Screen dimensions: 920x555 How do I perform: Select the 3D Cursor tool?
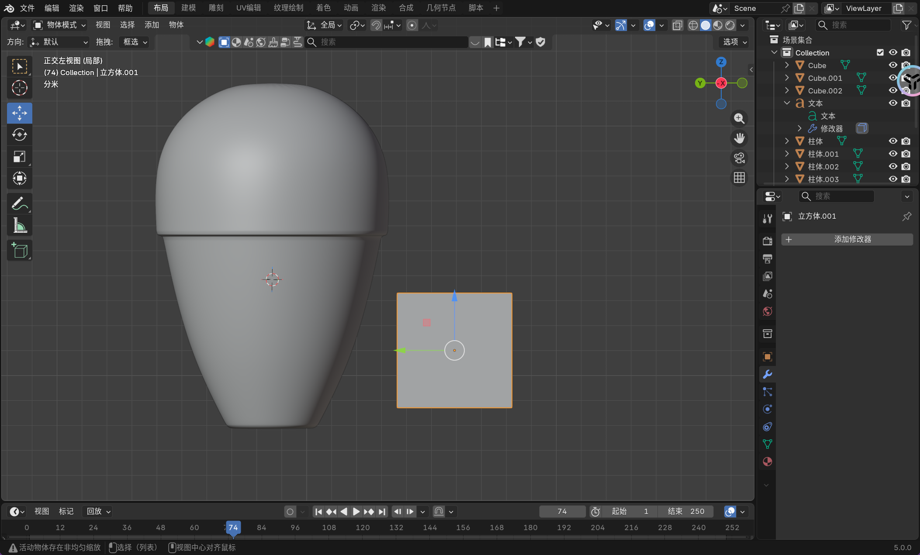tap(19, 88)
